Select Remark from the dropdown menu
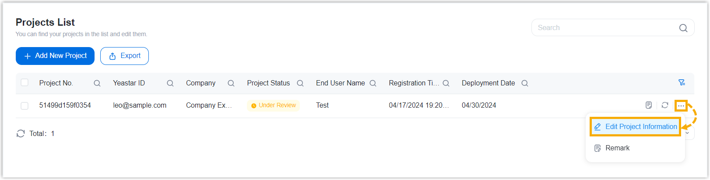 pos(617,148)
